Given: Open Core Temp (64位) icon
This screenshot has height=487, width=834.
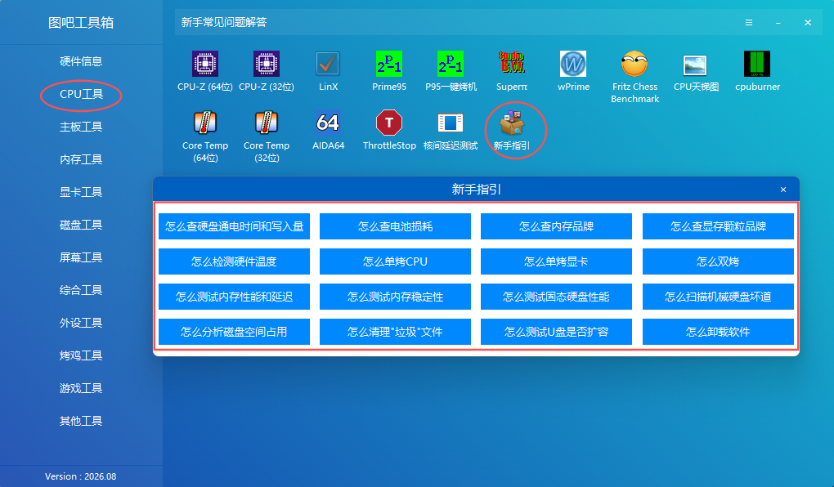Looking at the screenshot, I should [204, 123].
